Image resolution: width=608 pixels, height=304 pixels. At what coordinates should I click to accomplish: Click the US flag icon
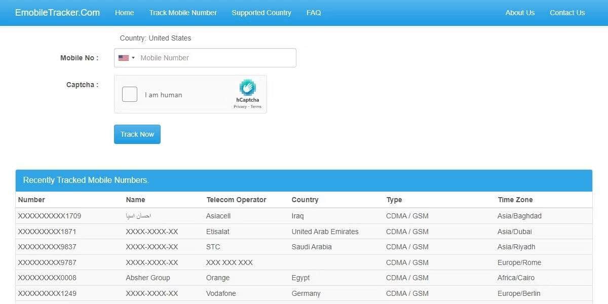coord(123,58)
